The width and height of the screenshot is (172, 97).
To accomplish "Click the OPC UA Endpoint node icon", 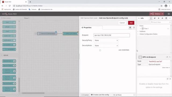I will [x=140, y=57].
